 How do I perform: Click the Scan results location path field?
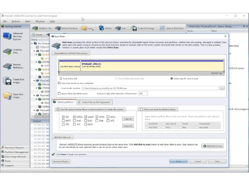150,88
